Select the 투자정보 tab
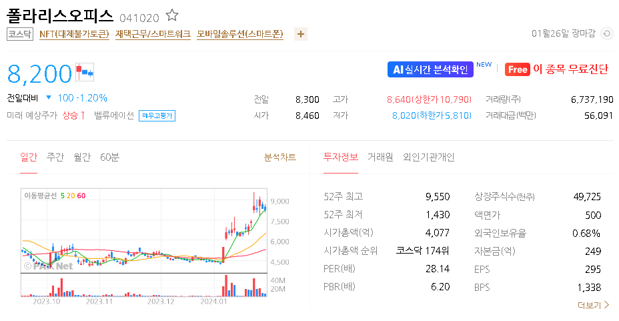 (341, 157)
